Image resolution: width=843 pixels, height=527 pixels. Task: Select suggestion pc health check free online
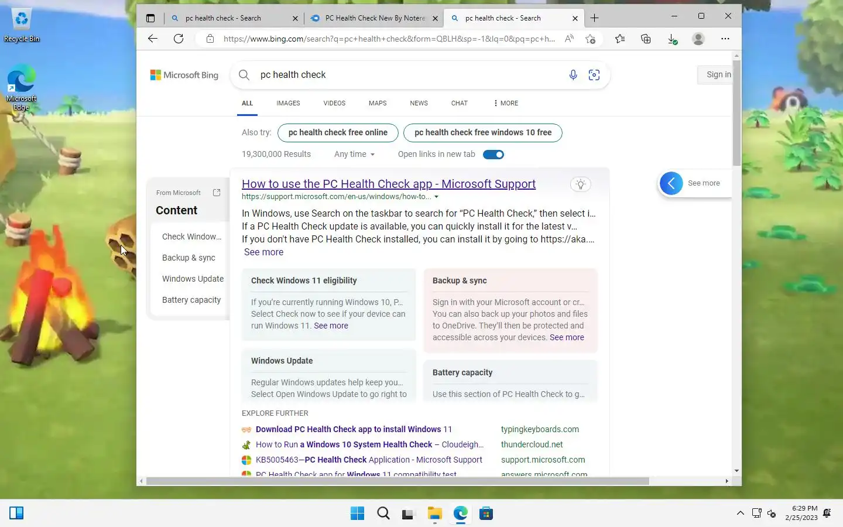[x=338, y=133]
